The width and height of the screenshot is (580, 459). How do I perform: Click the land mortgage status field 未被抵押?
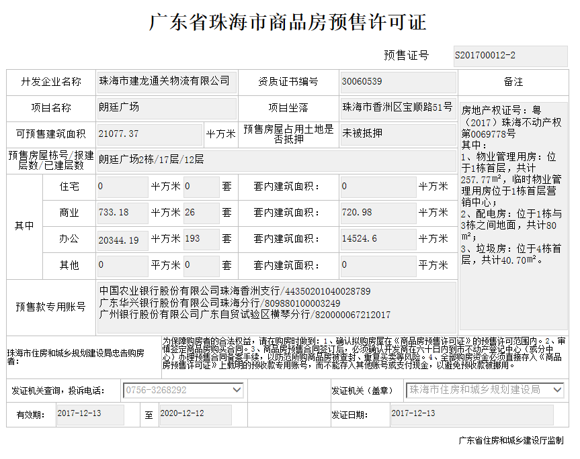[x=398, y=134]
